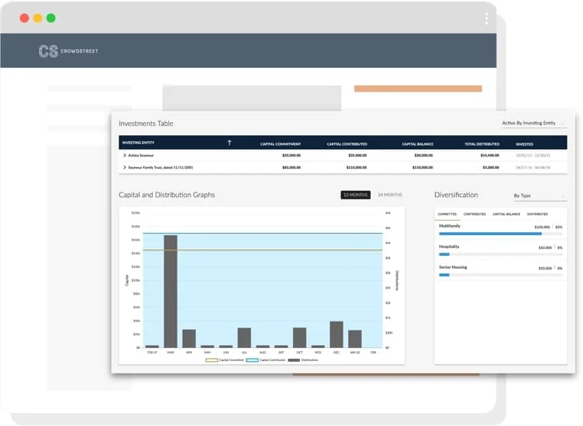Click the red window close dot

[x=24, y=18]
